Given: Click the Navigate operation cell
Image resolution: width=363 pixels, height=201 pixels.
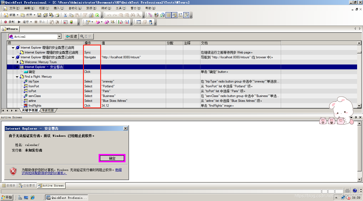Looking at the screenshot, I should pos(92,57).
